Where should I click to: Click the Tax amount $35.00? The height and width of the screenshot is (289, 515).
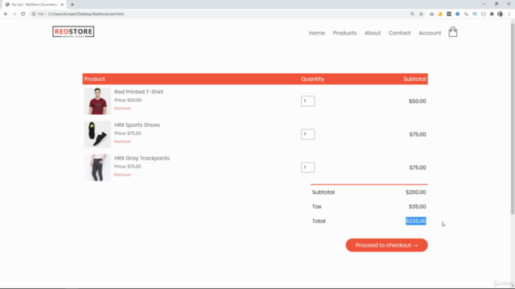(418, 207)
